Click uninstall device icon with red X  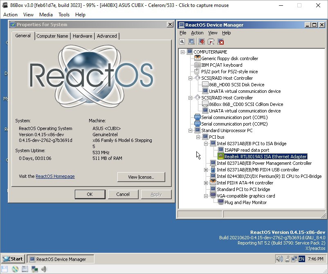[221, 42]
